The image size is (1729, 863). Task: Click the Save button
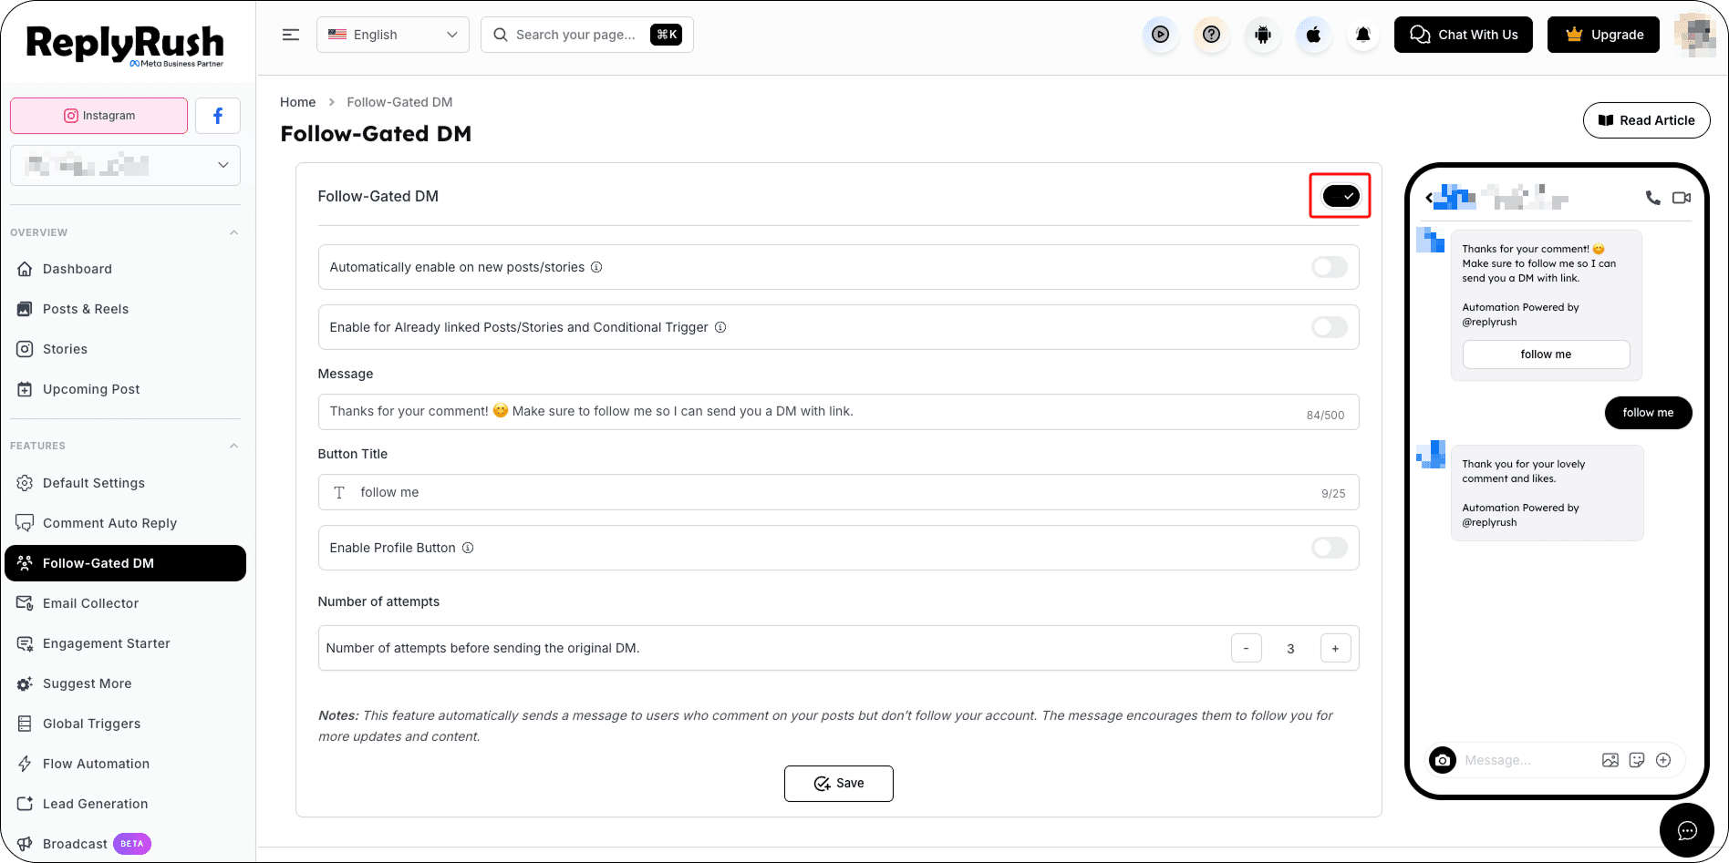coord(839,784)
